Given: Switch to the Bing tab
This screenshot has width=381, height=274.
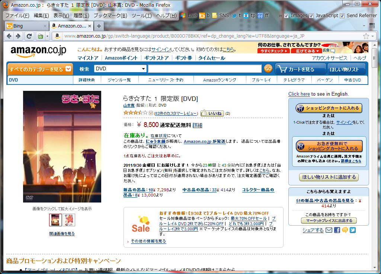Looking at the screenshot, I should (26, 26).
